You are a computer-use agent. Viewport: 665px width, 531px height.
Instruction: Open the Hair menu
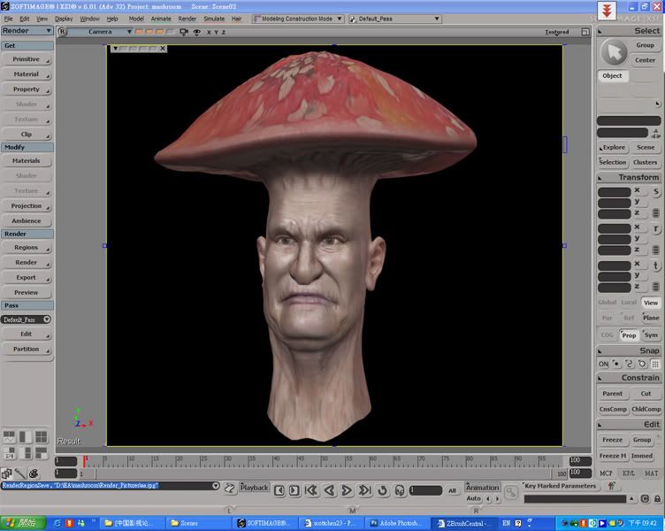click(237, 19)
